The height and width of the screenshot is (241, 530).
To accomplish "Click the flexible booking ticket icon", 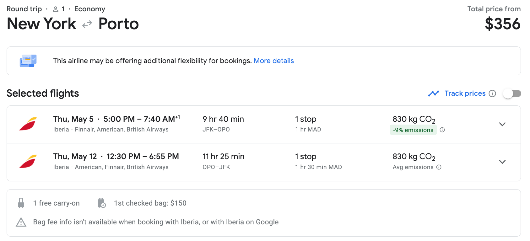I will [x=28, y=61].
